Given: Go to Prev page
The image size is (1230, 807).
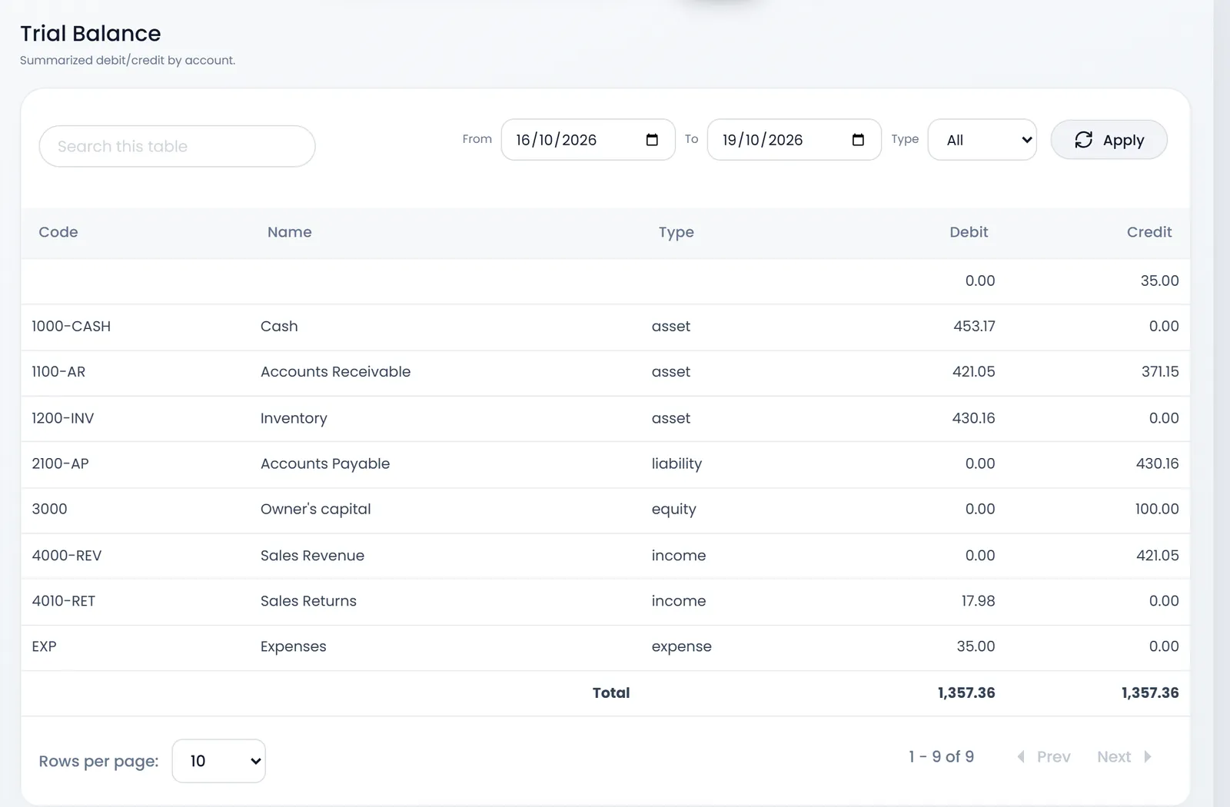Looking at the screenshot, I should (x=1044, y=757).
